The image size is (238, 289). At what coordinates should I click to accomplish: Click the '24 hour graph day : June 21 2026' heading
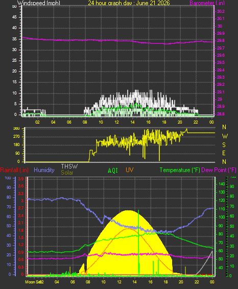click(x=129, y=3)
